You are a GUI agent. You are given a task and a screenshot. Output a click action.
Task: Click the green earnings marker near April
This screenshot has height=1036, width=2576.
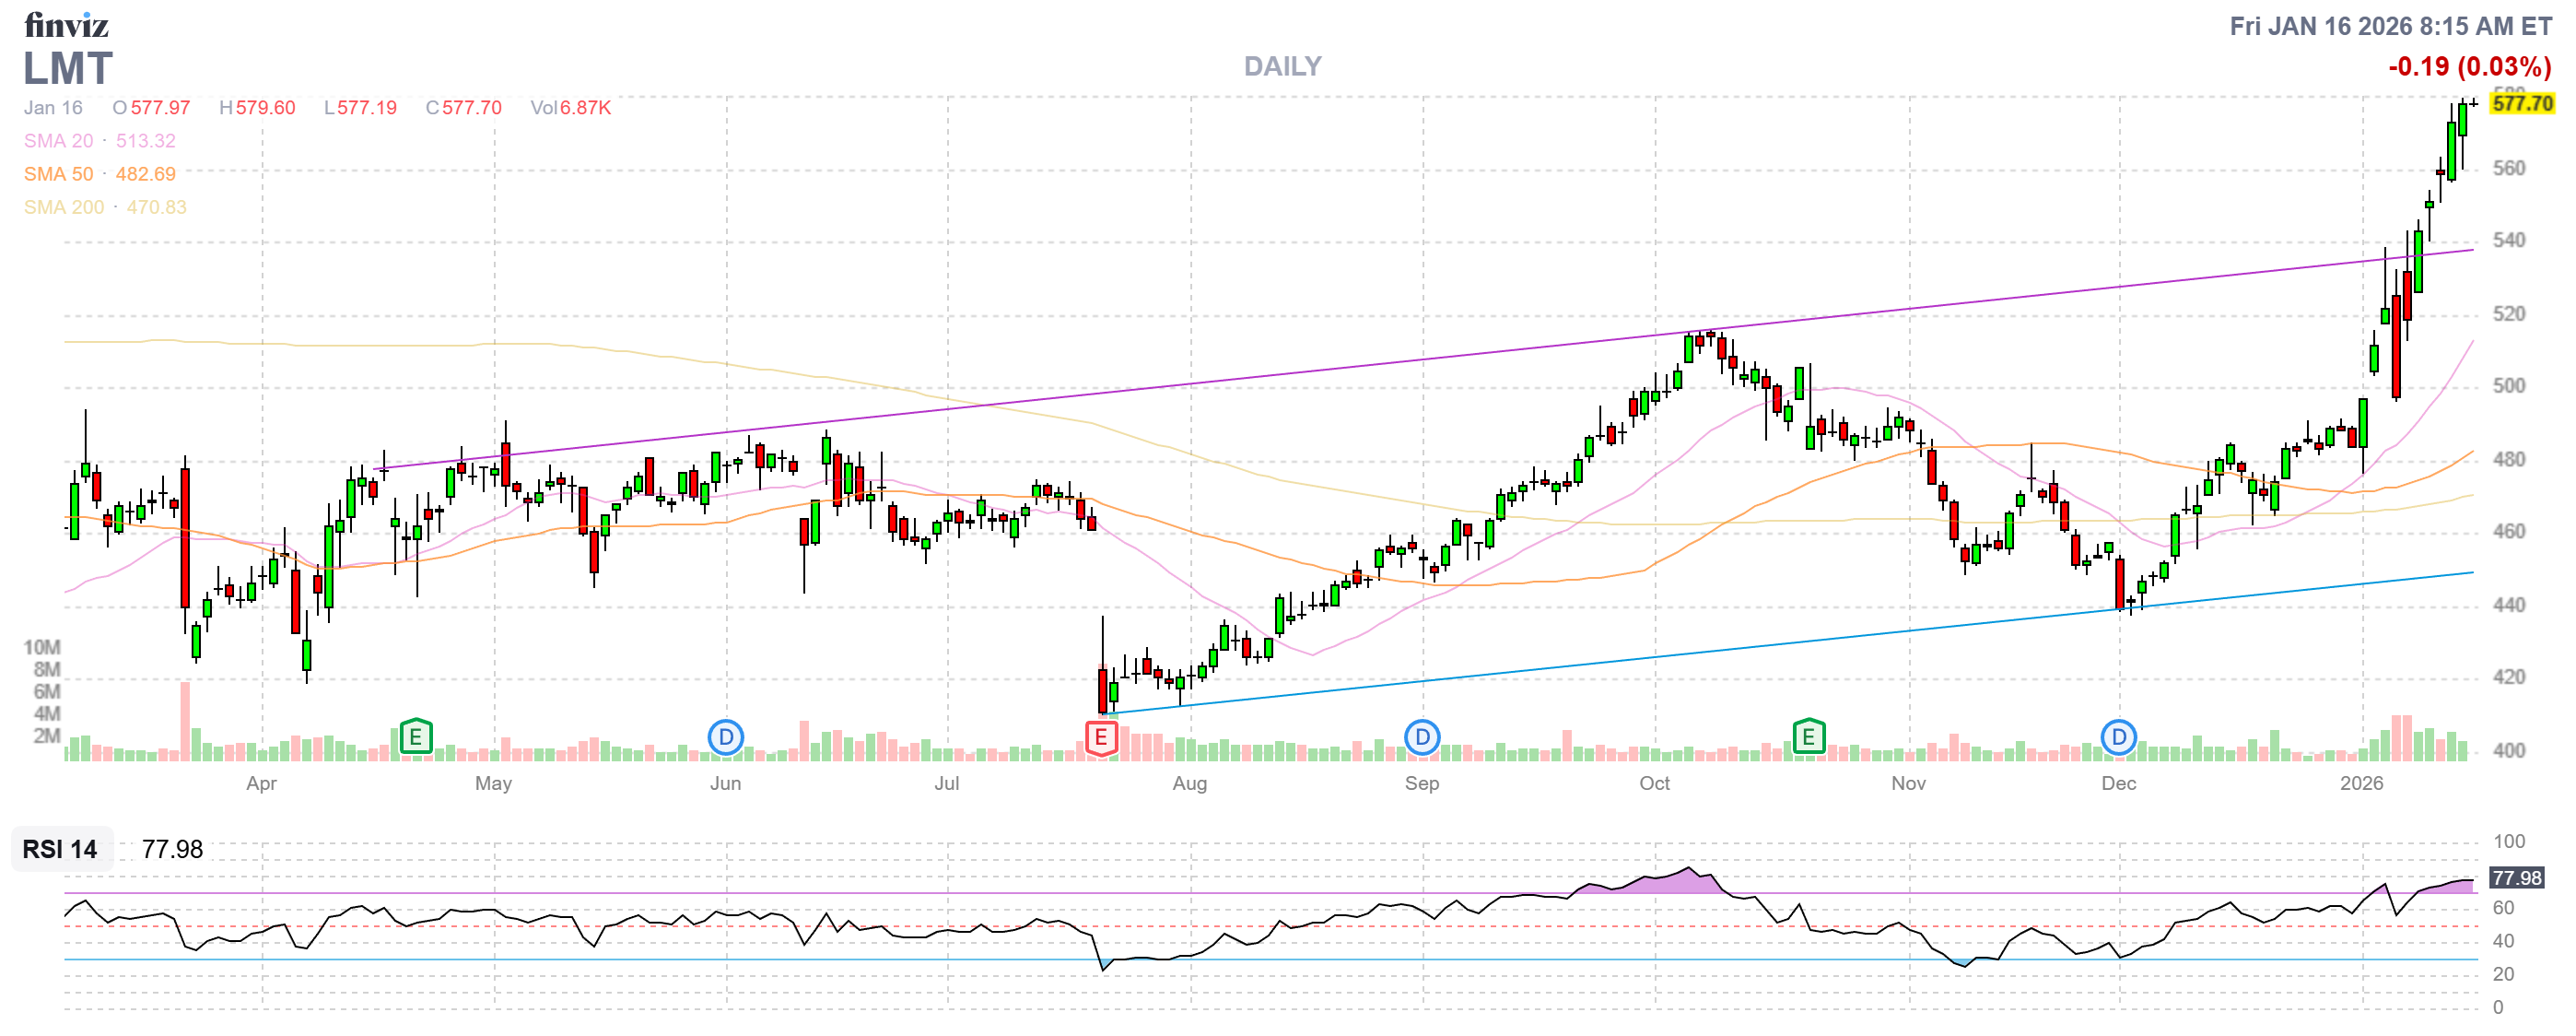(415, 738)
